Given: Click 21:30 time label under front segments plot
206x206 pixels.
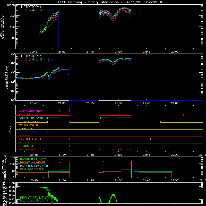Looking at the screenshot, I should [118, 52].
